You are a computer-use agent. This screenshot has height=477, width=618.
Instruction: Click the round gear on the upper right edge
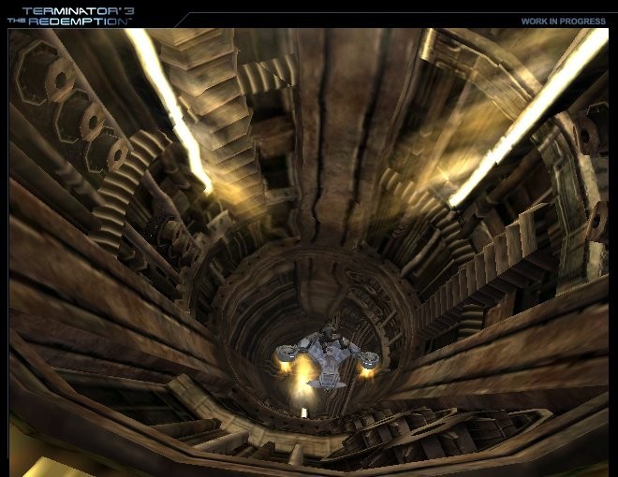[590, 136]
